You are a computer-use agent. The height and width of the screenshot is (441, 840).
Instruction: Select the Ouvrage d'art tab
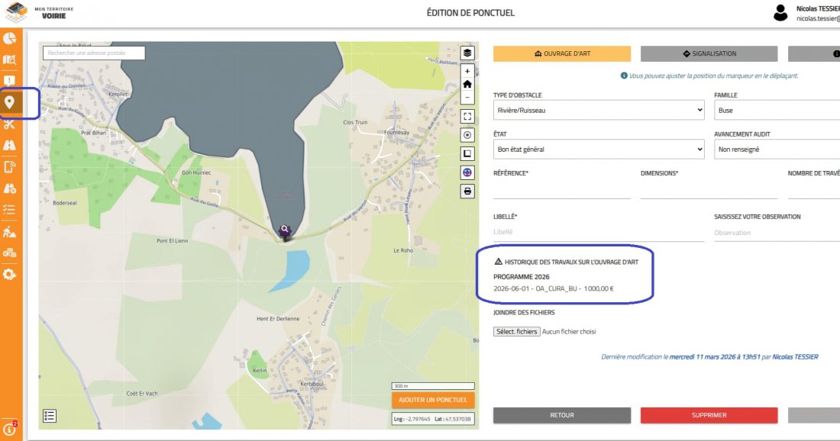click(x=562, y=54)
